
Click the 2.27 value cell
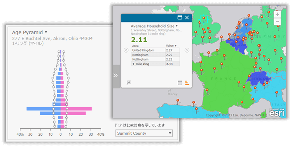pyautogui.click(x=173, y=50)
